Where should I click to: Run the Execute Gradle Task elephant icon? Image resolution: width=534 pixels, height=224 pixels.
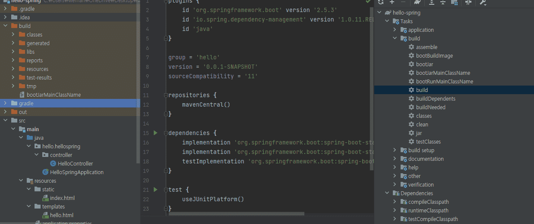417,2
